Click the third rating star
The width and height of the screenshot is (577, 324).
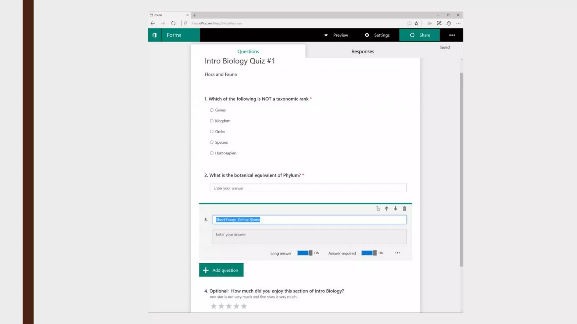229,306
